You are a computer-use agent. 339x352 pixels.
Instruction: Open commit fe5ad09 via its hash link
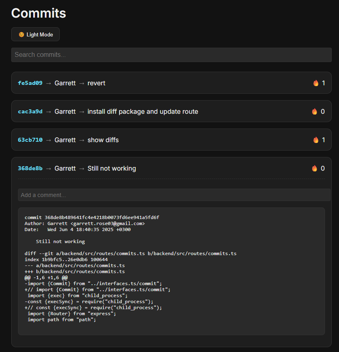(29, 83)
